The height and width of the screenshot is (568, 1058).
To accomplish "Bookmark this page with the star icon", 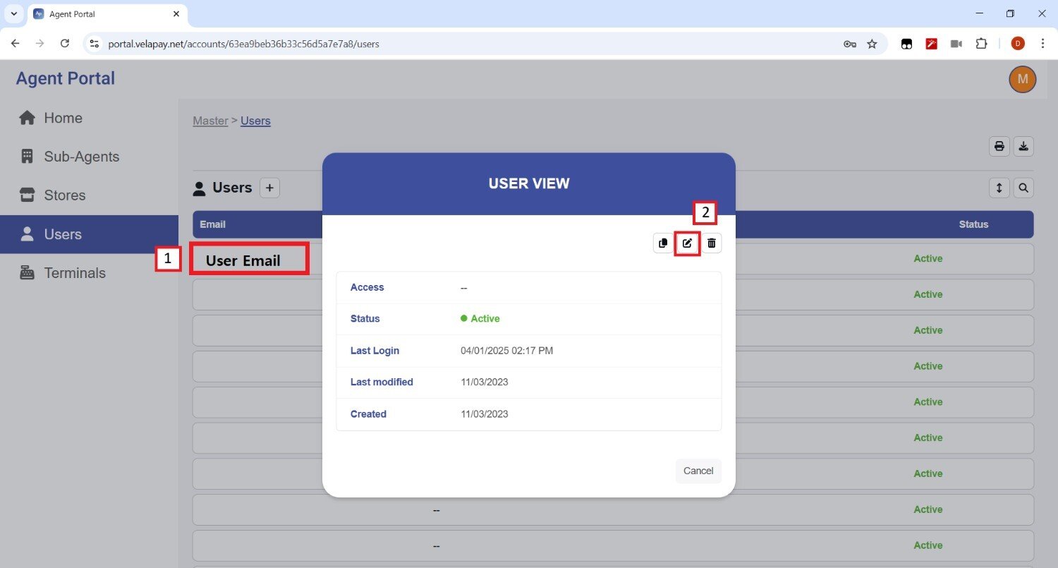I will pos(872,44).
